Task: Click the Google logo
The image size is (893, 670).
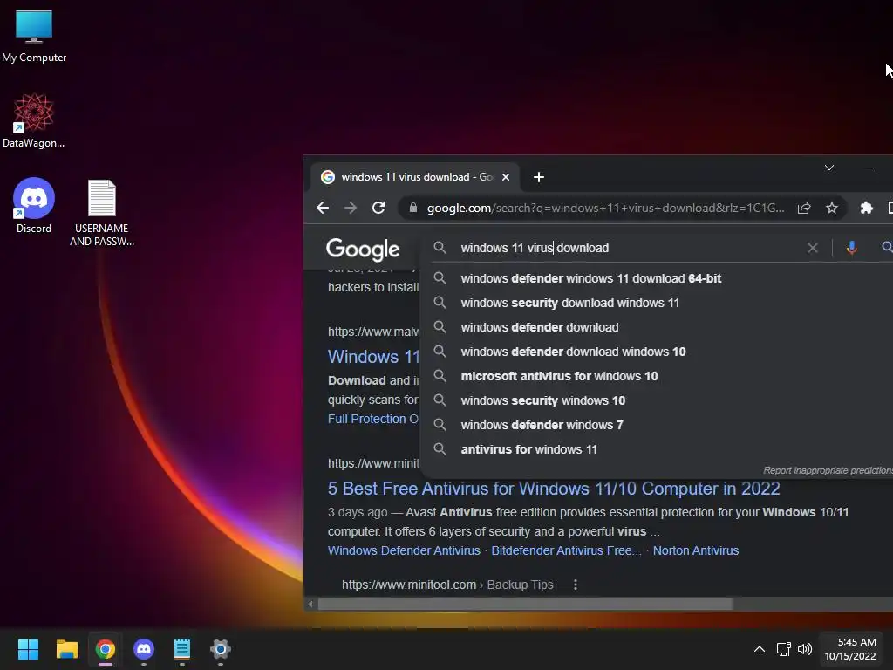Action: tap(363, 249)
